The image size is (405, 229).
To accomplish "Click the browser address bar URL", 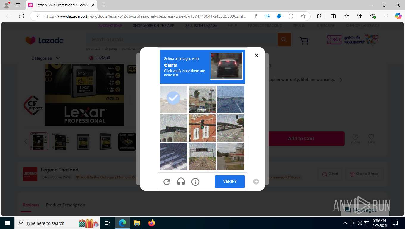I will click(x=145, y=16).
